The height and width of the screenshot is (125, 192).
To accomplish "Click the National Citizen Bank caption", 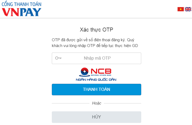I will pos(101,75).
